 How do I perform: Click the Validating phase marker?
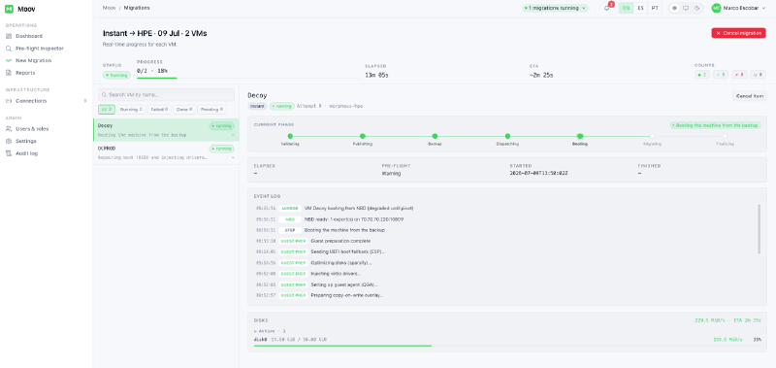(290, 136)
